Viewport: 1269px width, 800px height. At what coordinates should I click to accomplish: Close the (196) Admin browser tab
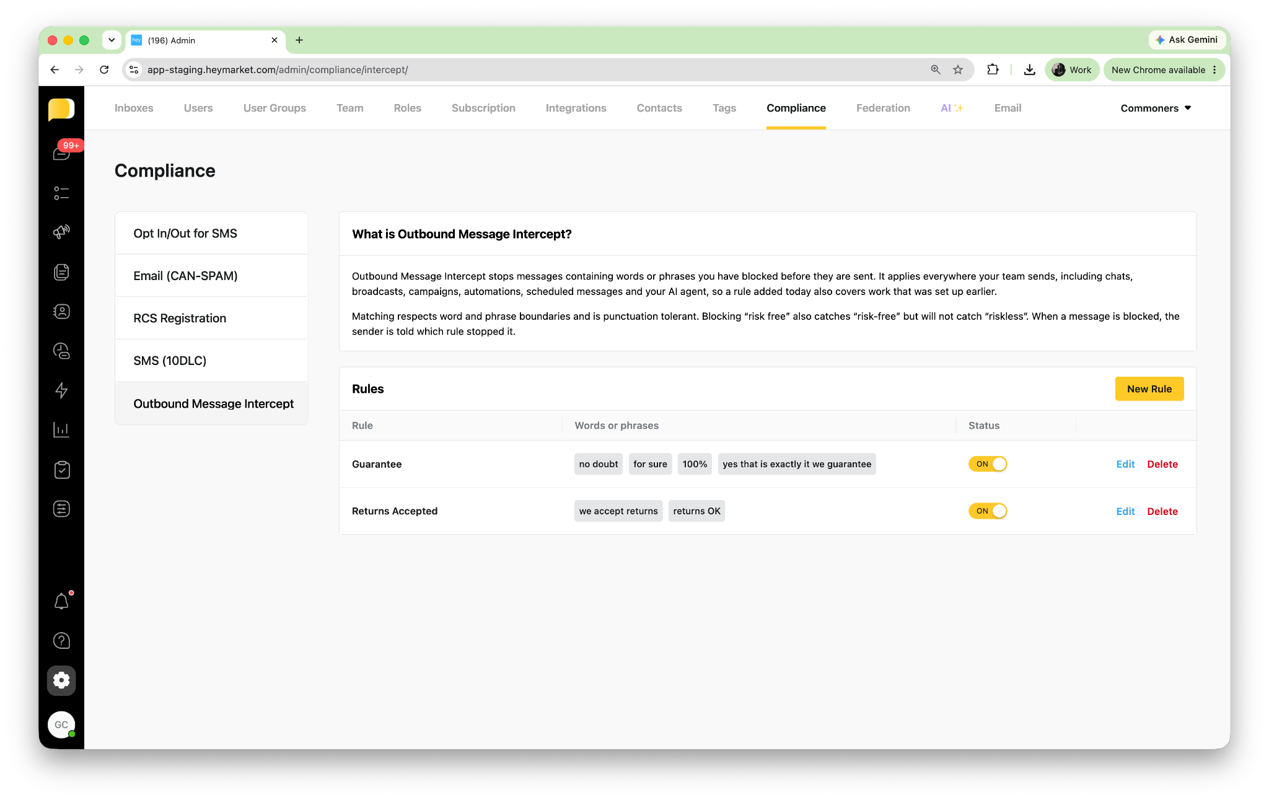coord(274,40)
